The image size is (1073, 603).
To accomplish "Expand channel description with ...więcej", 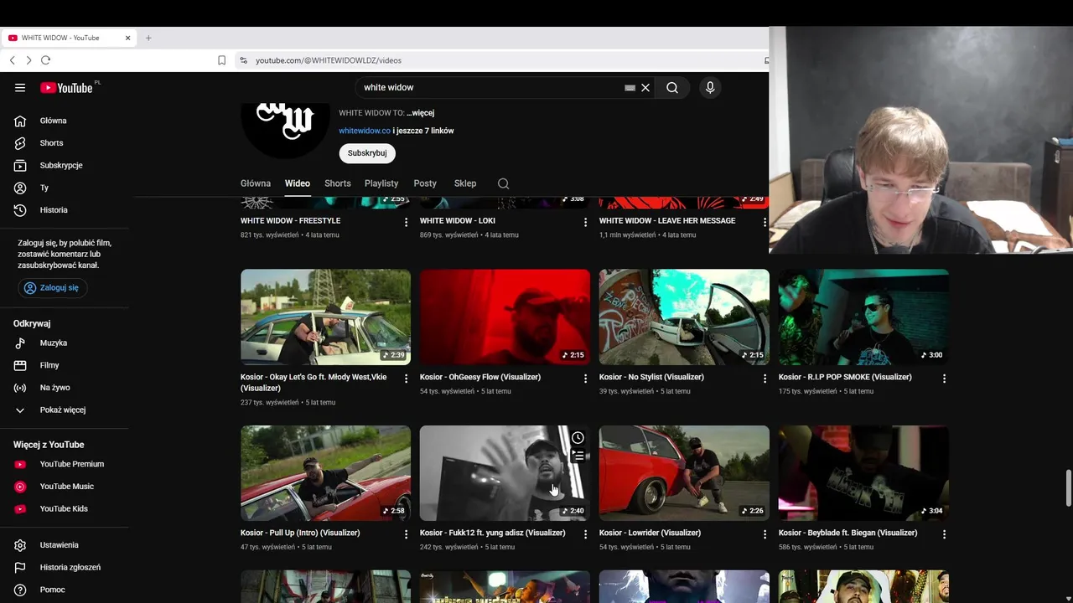I will point(420,113).
